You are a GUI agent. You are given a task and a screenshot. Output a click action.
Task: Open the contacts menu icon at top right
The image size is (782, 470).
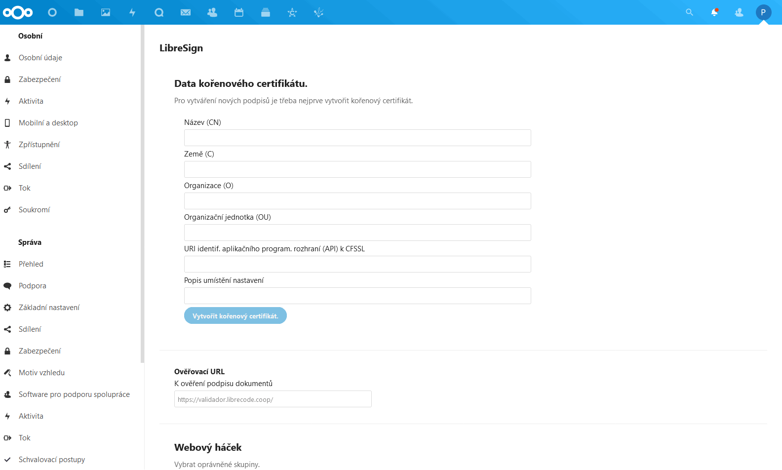739,12
